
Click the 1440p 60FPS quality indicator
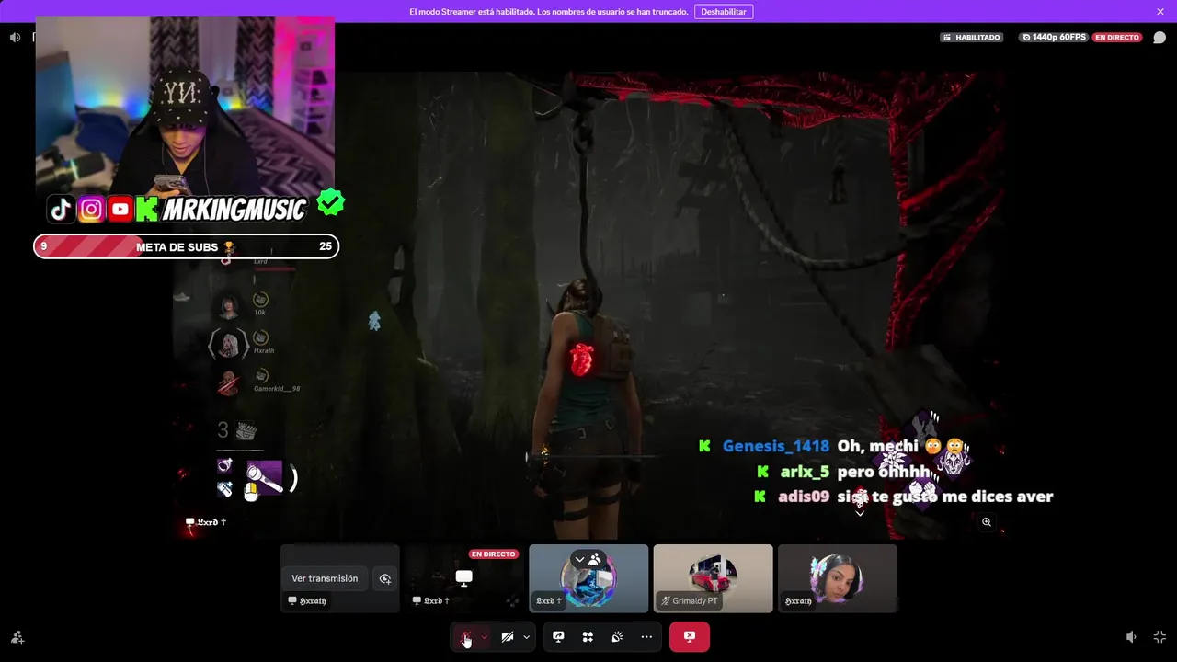coord(1054,38)
